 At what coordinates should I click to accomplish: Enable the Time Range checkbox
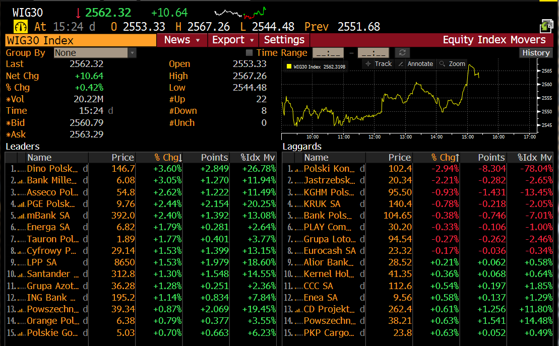pos(249,53)
